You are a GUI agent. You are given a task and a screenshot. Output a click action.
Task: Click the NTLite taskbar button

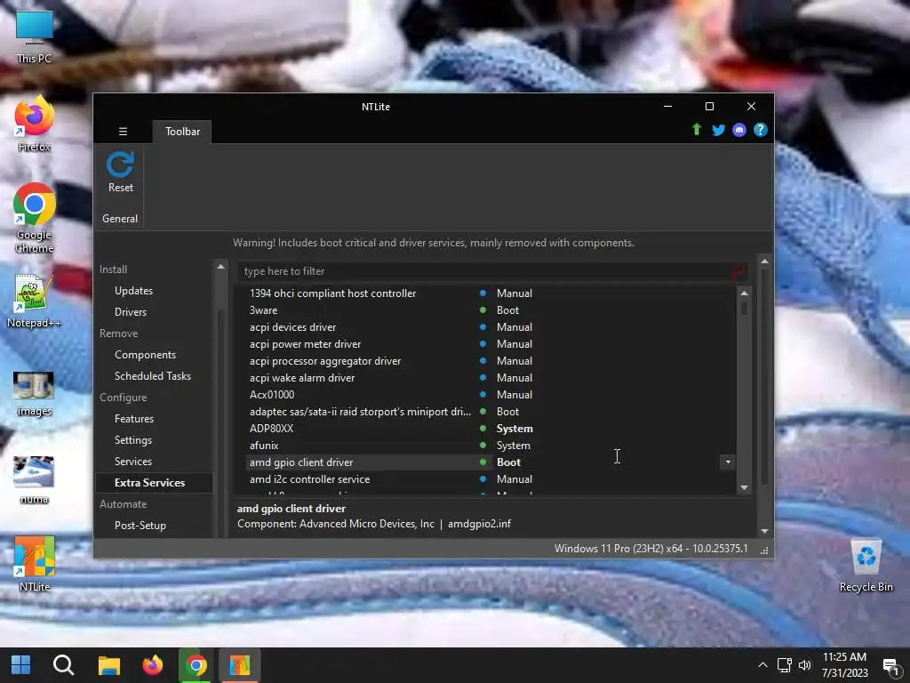pos(240,665)
